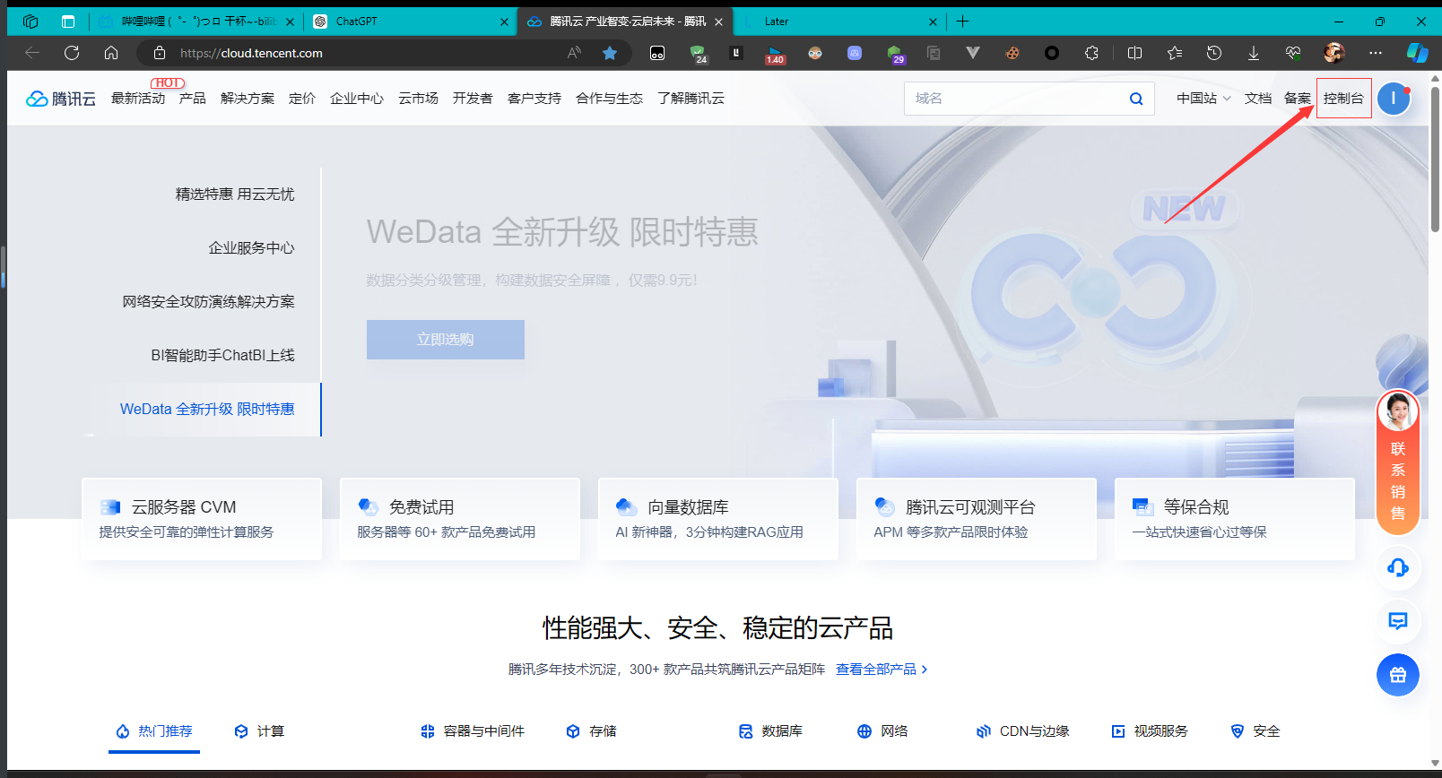This screenshot has height=778, width=1442.
Task: Open the 云服务器 CVM product card
Action: (201, 518)
